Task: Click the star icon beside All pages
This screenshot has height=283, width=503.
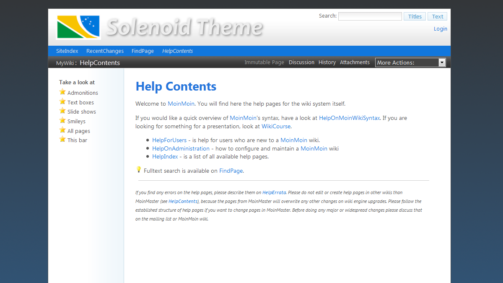Action: pos(62,130)
